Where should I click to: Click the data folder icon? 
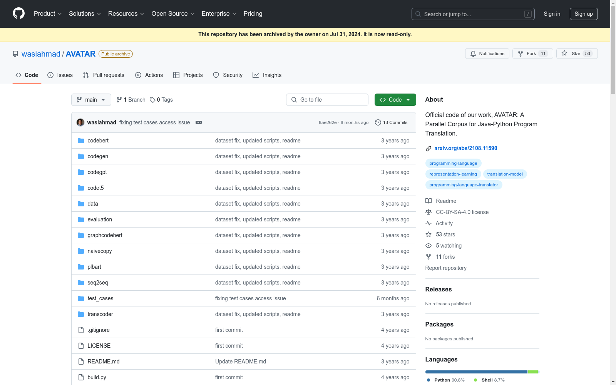(x=81, y=204)
